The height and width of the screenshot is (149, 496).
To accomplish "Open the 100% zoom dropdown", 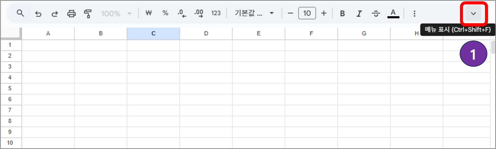I will click(x=116, y=14).
